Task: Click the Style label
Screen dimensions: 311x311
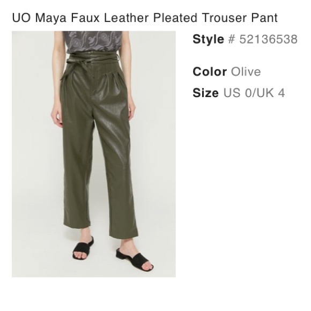Action: [208, 39]
